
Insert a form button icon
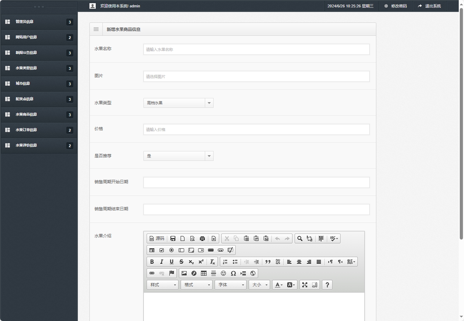[211, 250]
